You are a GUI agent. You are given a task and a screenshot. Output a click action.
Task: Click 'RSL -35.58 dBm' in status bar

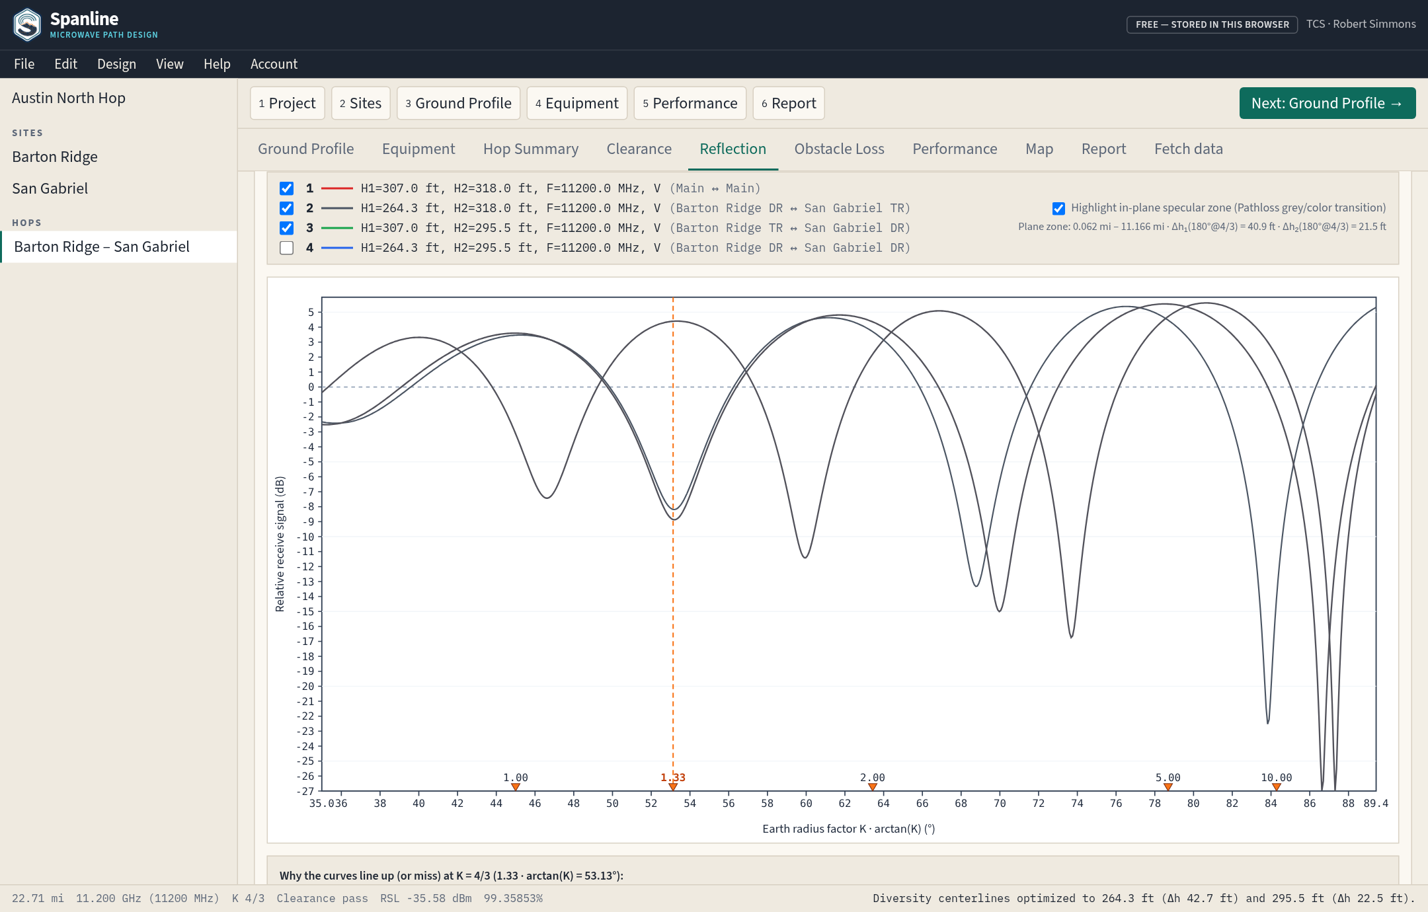(x=426, y=899)
